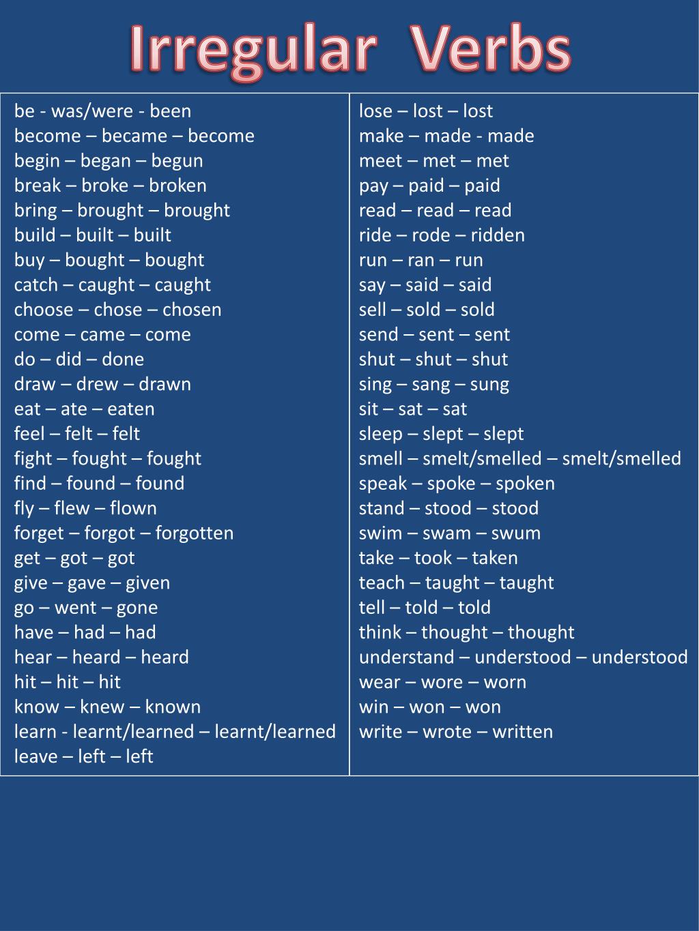Click the Irregular Verbs title

pyautogui.click(x=350, y=50)
